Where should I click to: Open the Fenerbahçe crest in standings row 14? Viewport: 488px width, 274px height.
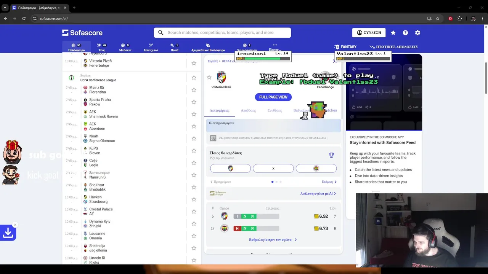click(x=225, y=228)
